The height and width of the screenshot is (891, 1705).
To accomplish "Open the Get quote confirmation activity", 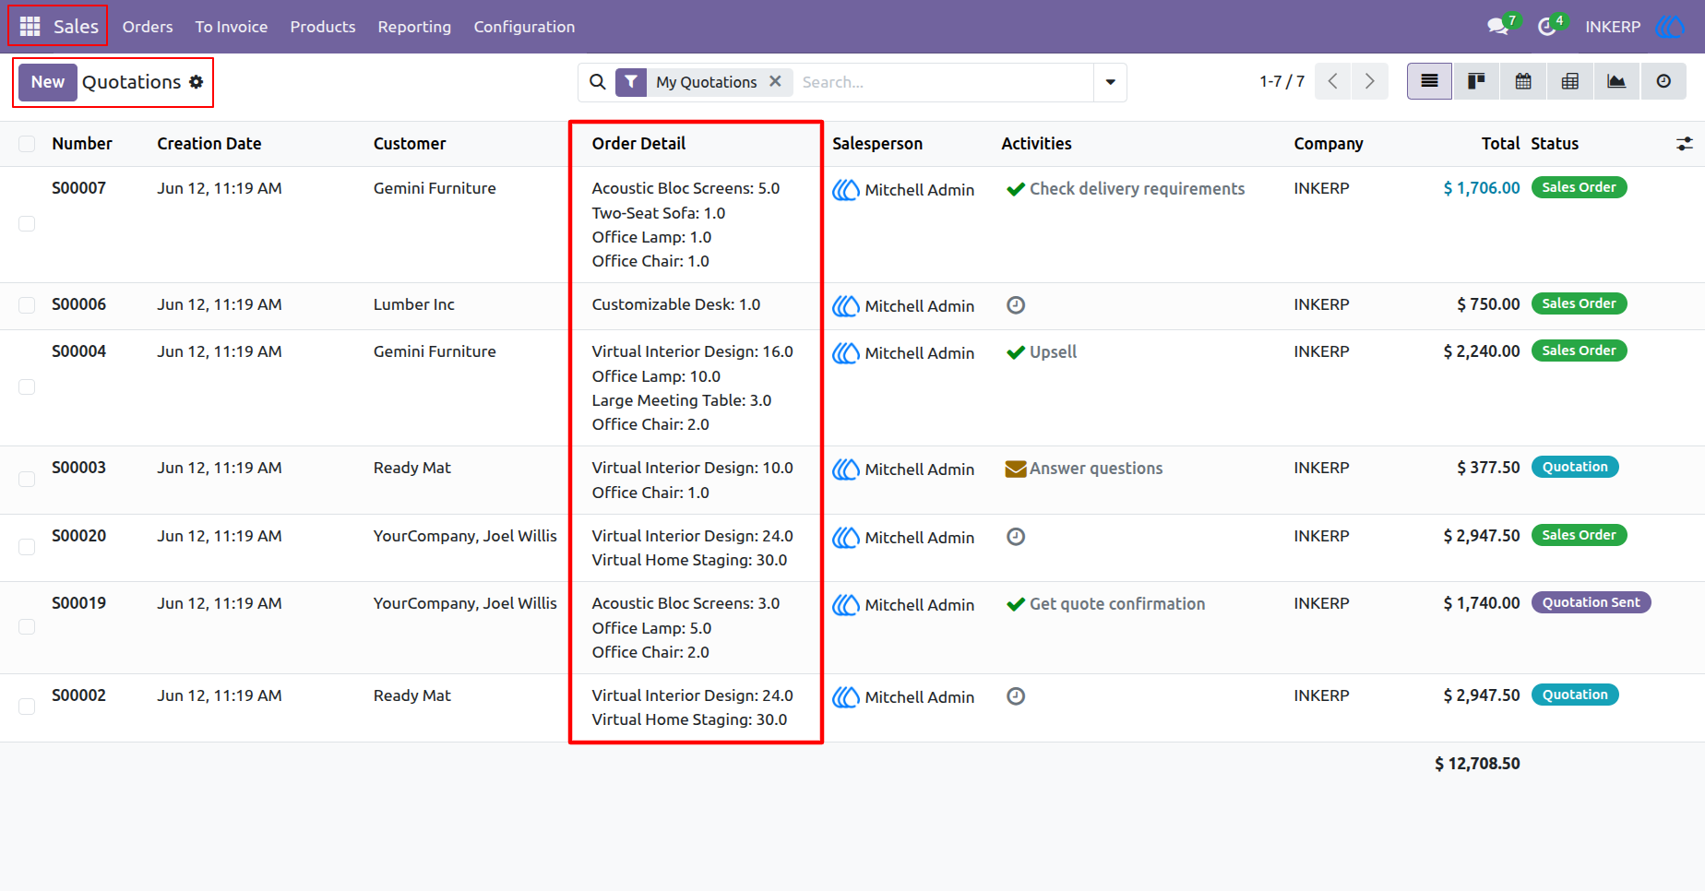I will coord(1117,603).
